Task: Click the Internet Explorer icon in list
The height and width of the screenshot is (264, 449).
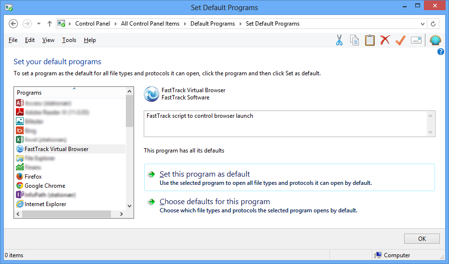Action: (x=20, y=204)
